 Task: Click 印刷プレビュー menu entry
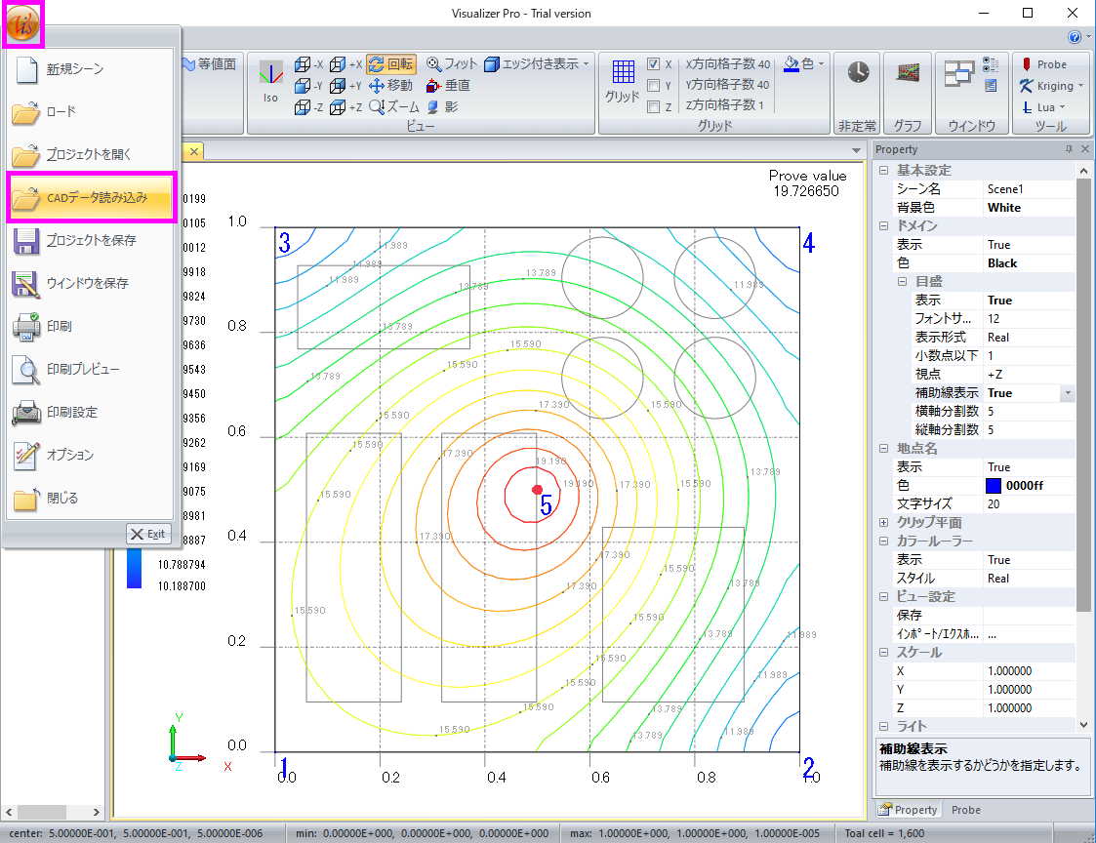[83, 370]
